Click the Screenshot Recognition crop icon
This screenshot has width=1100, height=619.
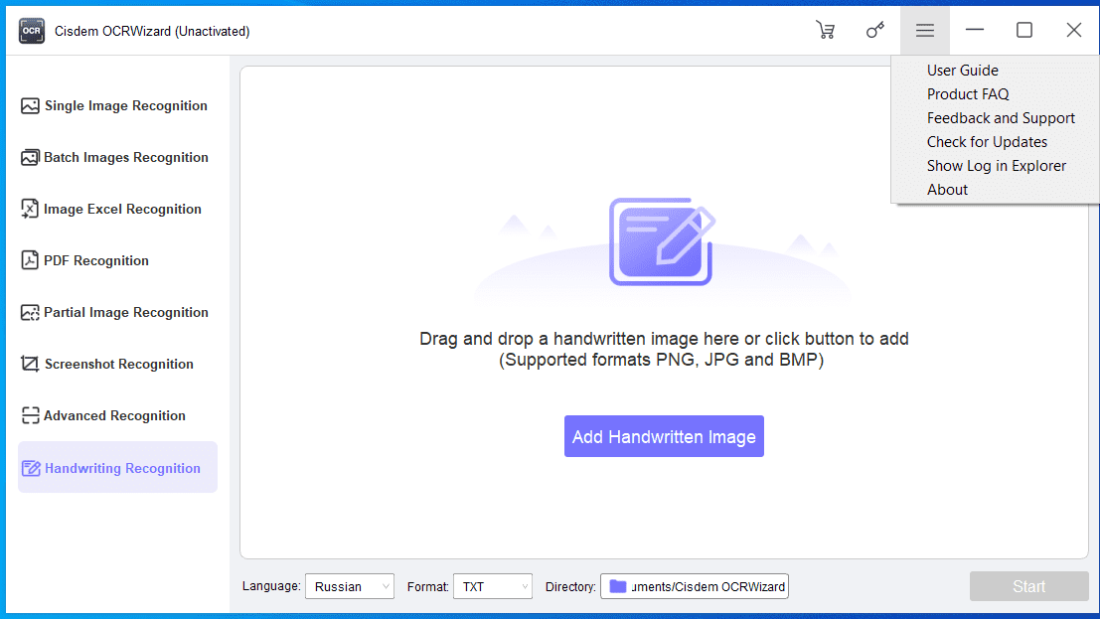(30, 364)
